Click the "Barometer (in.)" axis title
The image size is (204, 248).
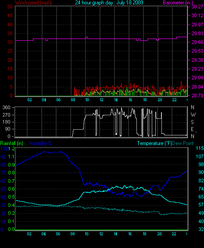[x=178, y=3]
